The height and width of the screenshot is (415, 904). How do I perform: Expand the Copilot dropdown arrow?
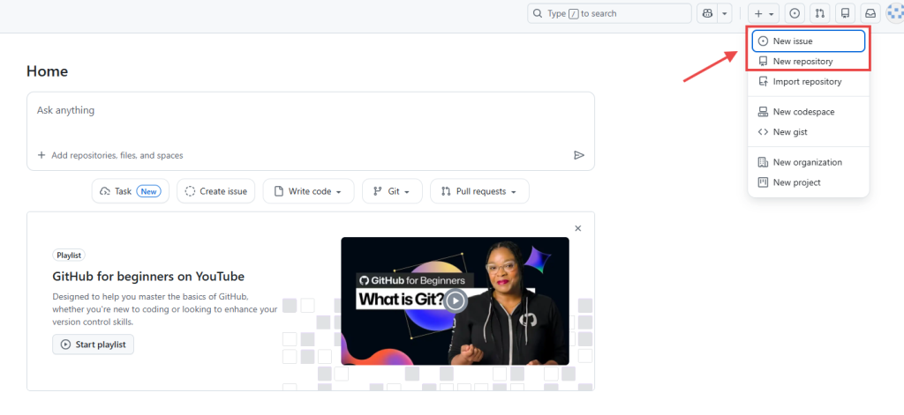click(x=726, y=13)
